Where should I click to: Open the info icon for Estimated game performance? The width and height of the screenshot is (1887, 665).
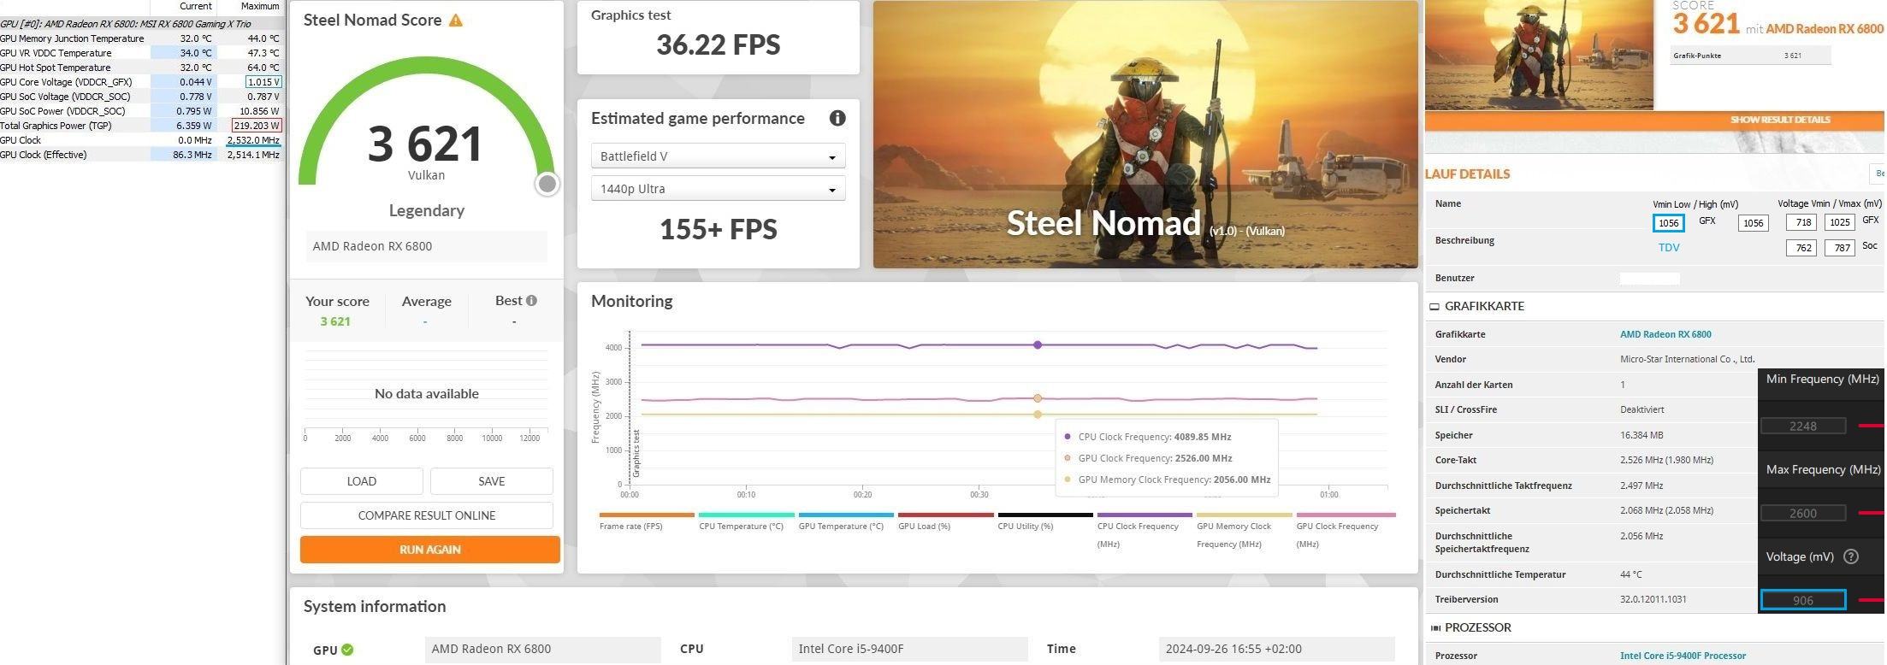pyautogui.click(x=837, y=118)
